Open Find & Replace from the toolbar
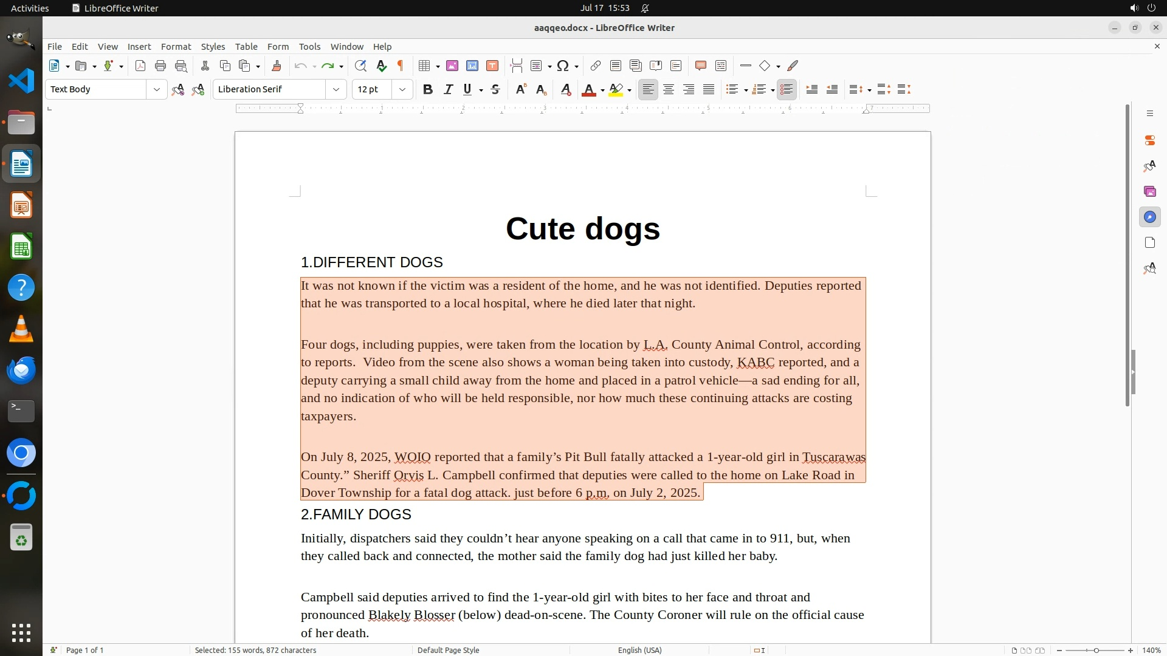The width and height of the screenshot is (1167, 656). (360, 66)
